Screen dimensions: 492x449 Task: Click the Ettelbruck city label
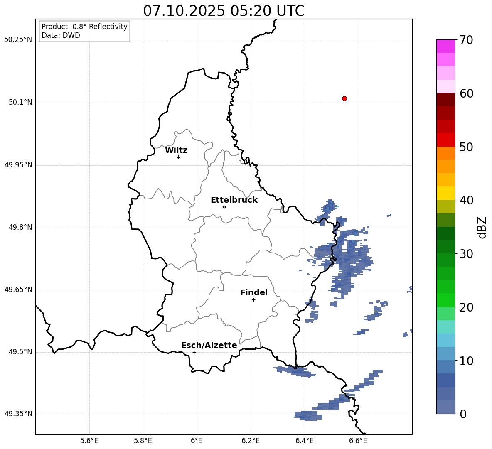coord(234,200)
